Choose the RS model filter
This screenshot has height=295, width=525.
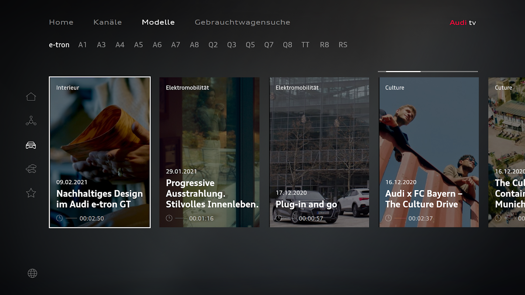click(x=343, y=45)
